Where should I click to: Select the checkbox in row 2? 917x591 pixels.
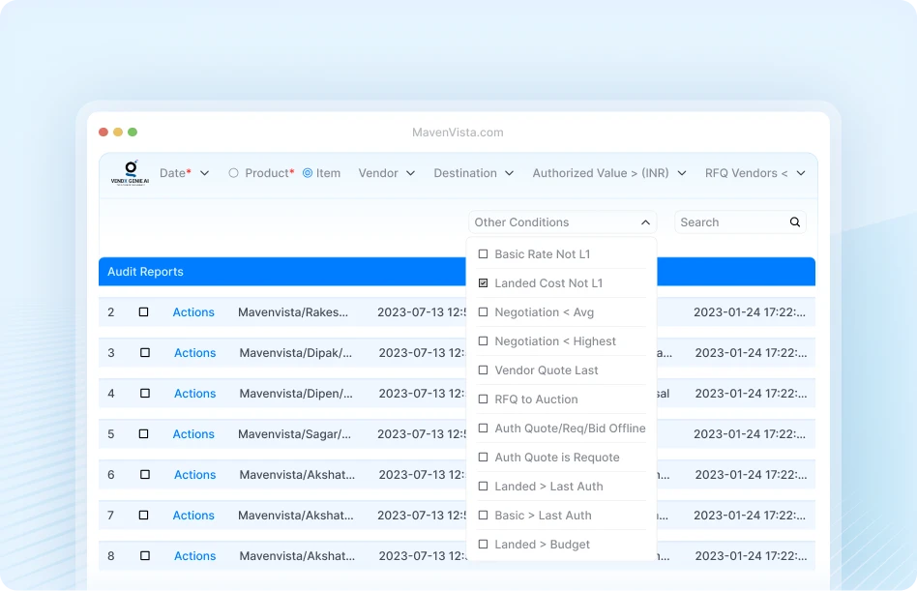pos(143,312)
